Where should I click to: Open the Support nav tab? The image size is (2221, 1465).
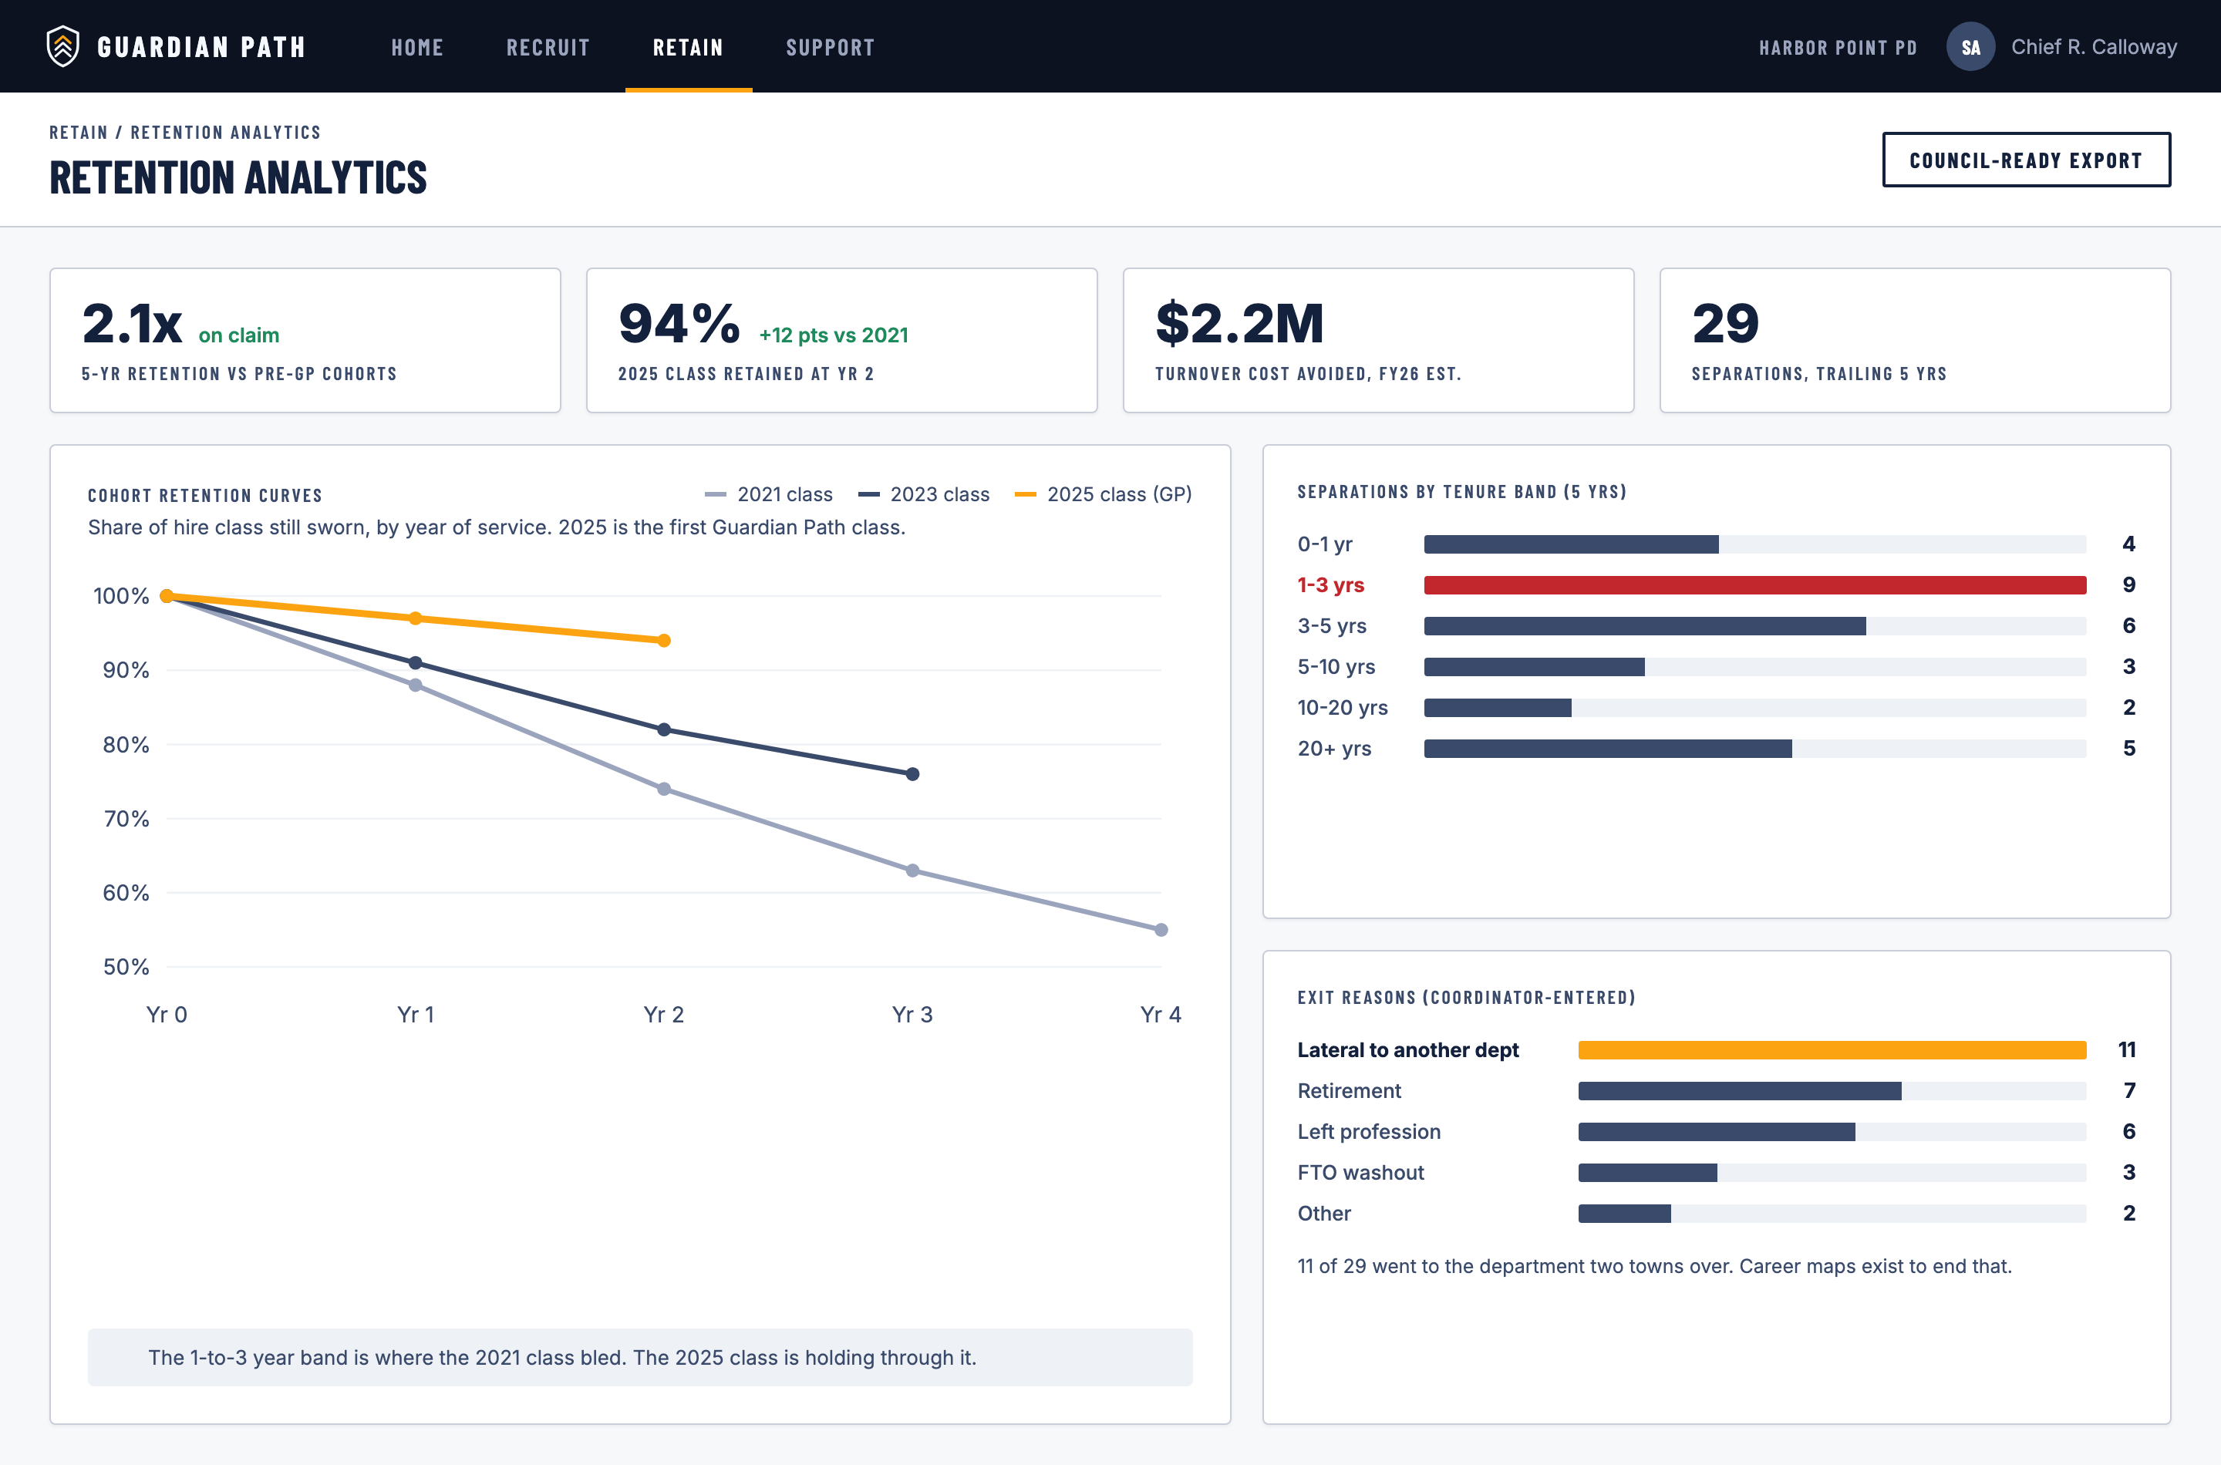[830, 47]
